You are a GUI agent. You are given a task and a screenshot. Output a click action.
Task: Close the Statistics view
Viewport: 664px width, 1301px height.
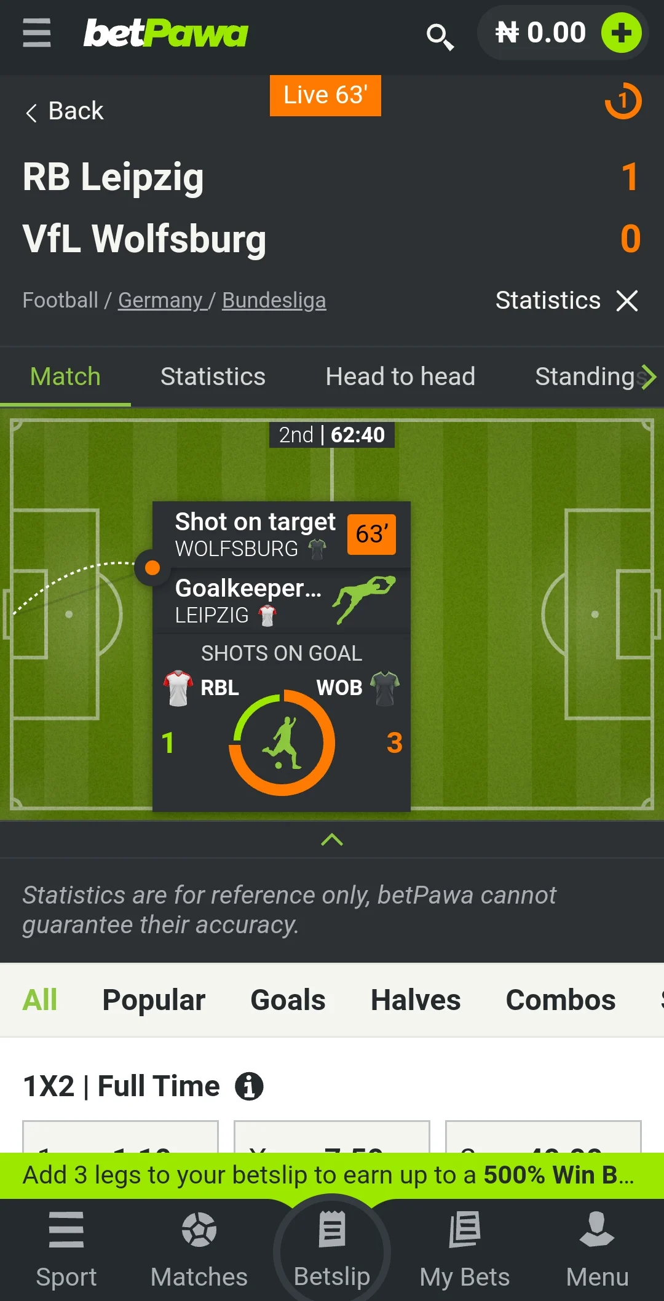point(628,301)
